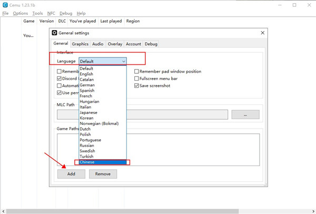Pick Polish from language list
Screen dimensions: 316x214
coord(103,134)
